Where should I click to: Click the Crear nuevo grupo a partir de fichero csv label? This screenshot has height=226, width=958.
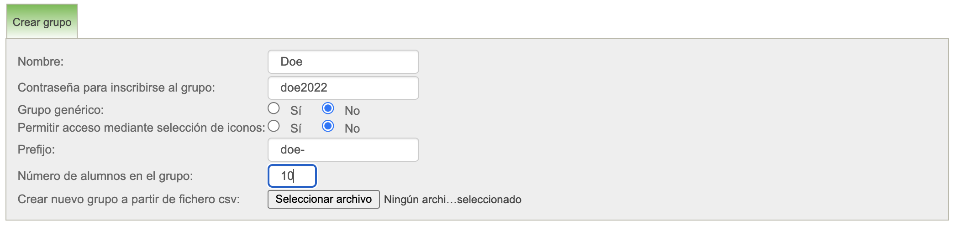[128, 199]
